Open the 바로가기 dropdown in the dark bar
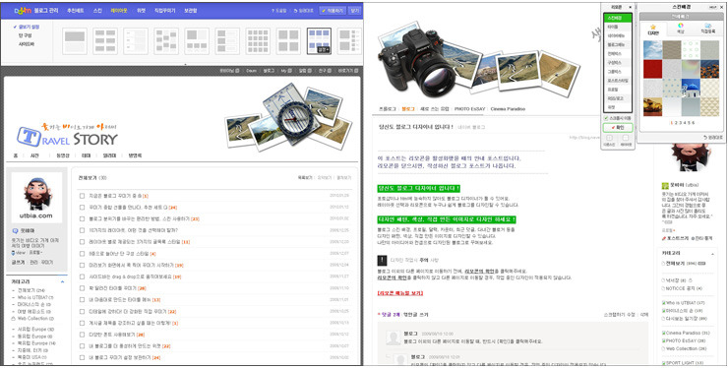The image size is (728, 368). coord(347,71)
